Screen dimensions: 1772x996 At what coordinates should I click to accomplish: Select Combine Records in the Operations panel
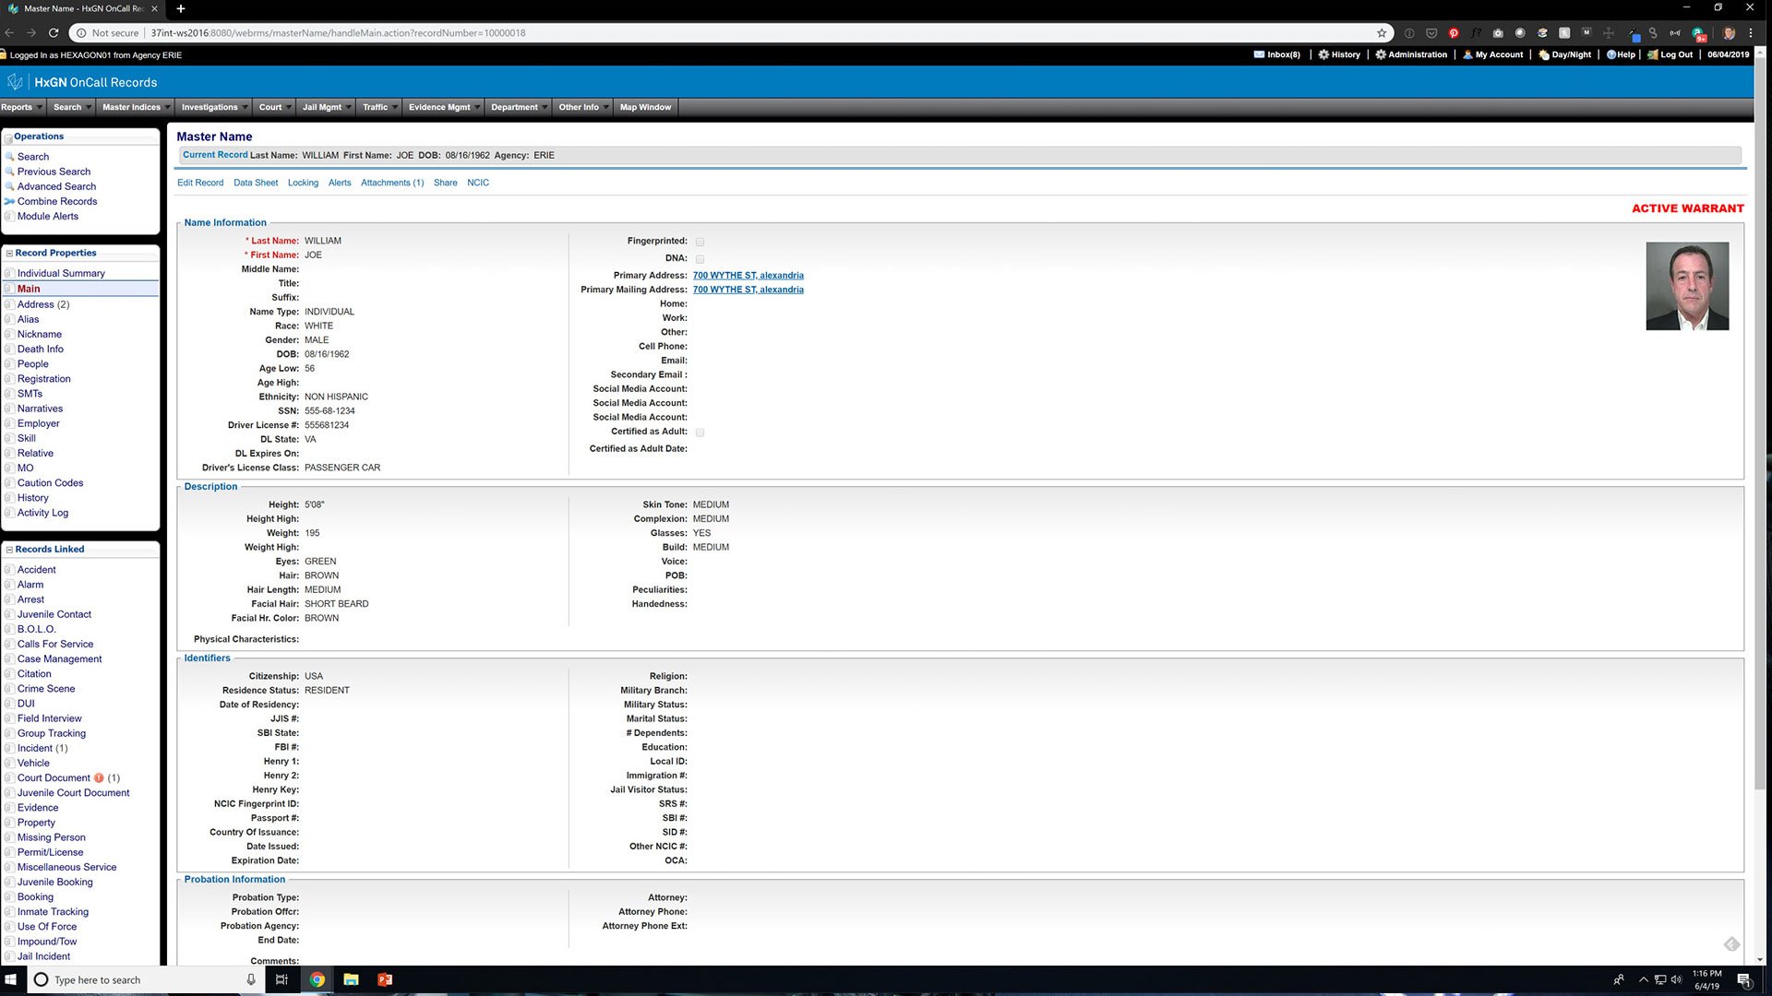click(x=56, y=201)
